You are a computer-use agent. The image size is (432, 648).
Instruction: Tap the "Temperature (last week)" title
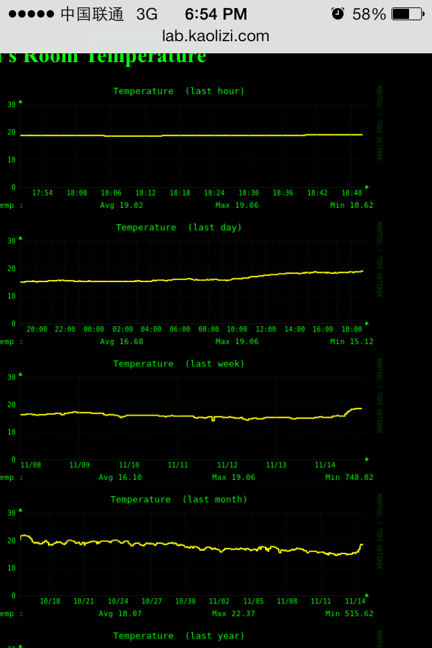(x=179, y=364)
